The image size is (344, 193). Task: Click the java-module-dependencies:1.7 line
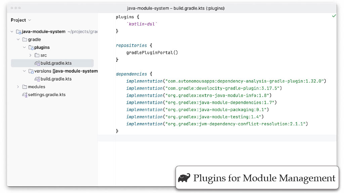(202, 103)
